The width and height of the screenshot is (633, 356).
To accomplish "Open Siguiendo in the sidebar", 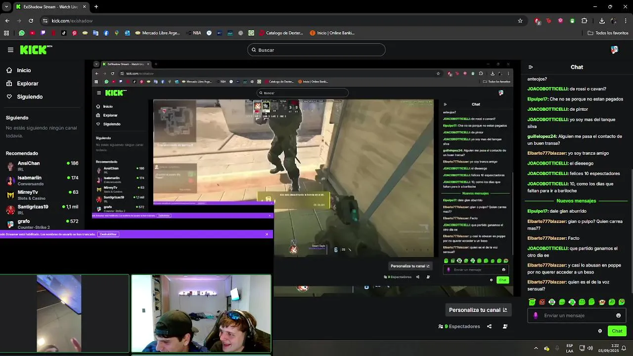I will tap(30, 97).
